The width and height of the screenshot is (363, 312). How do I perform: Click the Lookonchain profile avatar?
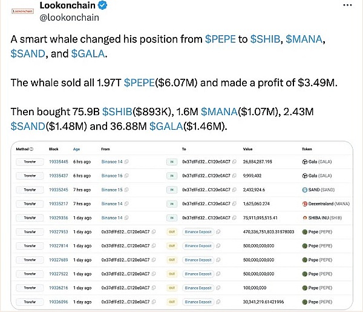[23, 11]
